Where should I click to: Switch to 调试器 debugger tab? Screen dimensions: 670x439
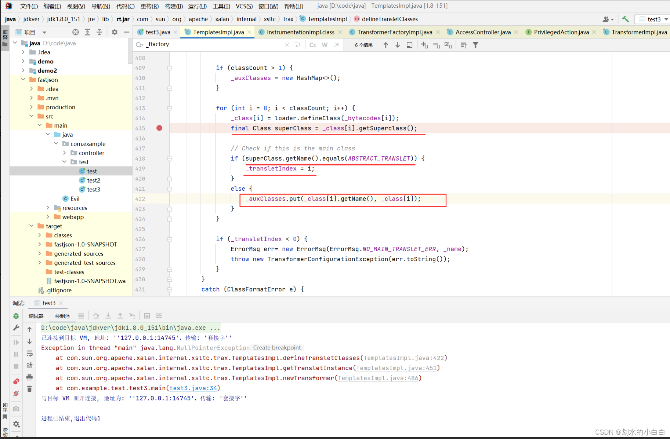pyautogui.click(x=36, y=316)
